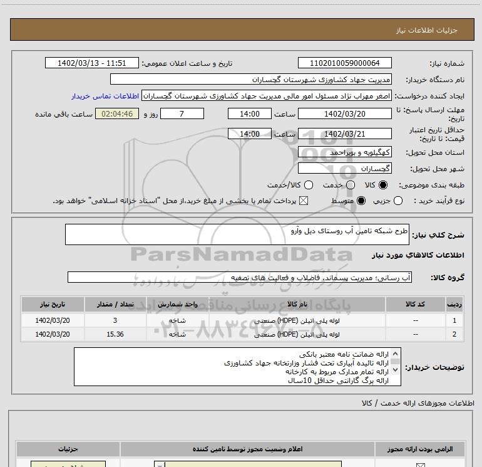Click the تعداد / مقدار column header
Screen dimensions: 482x467
click(x=115, y=304)
